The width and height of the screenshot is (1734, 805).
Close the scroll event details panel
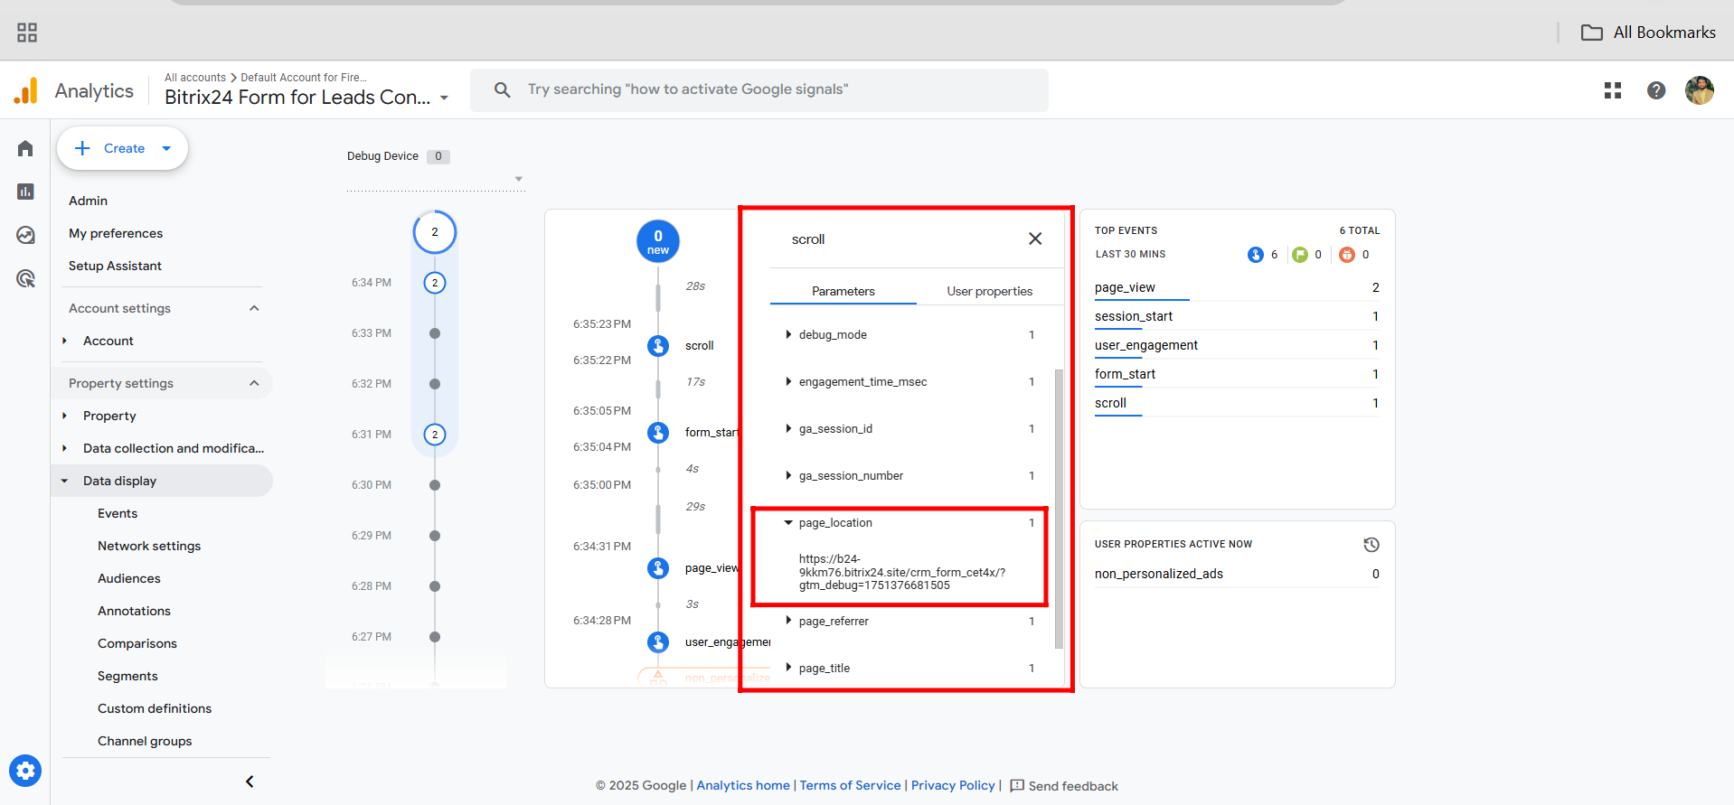pos(1035,239)
